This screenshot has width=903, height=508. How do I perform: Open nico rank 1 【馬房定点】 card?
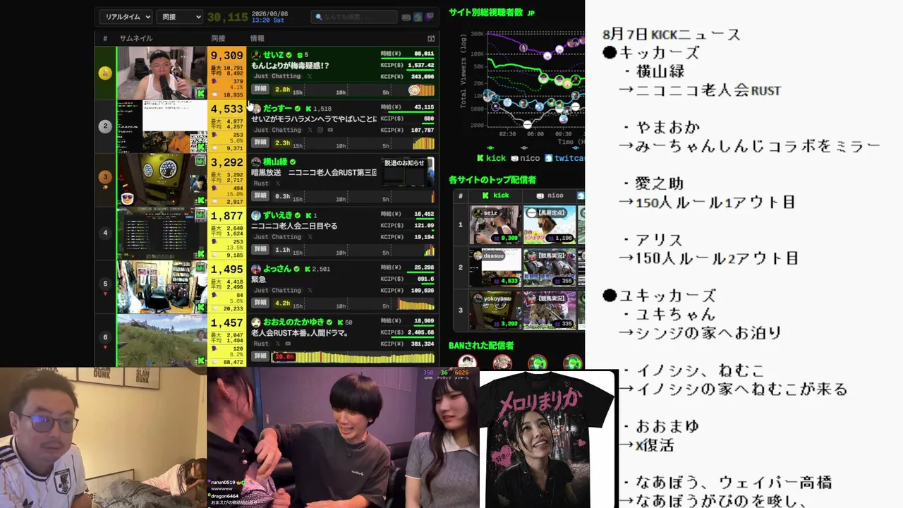pos(550,224)
